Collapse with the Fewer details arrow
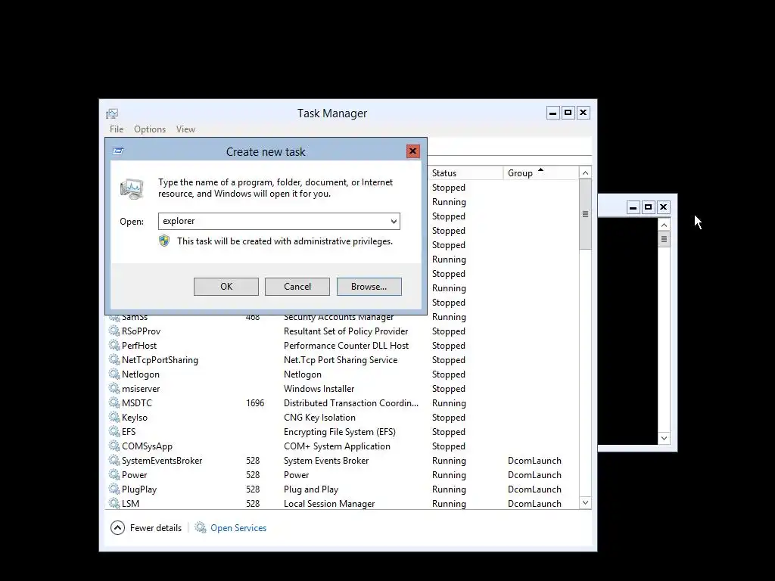Screen dimensions: 775x581 point(117,527)
